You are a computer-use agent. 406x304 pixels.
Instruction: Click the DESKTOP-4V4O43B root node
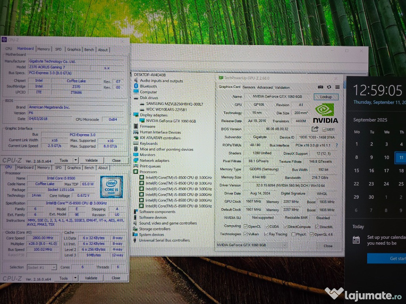149,75
